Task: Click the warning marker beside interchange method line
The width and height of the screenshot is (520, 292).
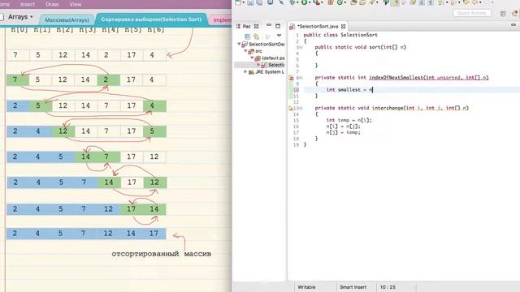Action: pyautogui.click(x=291, y=108)
